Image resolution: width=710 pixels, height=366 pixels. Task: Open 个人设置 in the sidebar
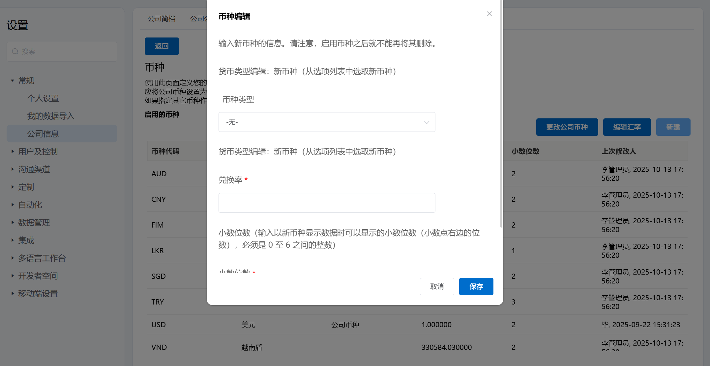[43, 98]
